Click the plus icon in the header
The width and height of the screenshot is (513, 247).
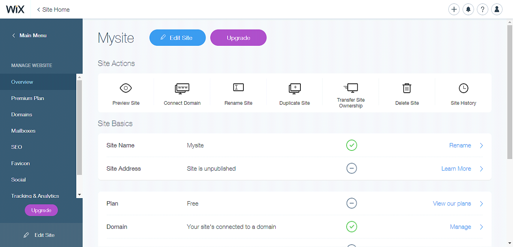(454, 10)
